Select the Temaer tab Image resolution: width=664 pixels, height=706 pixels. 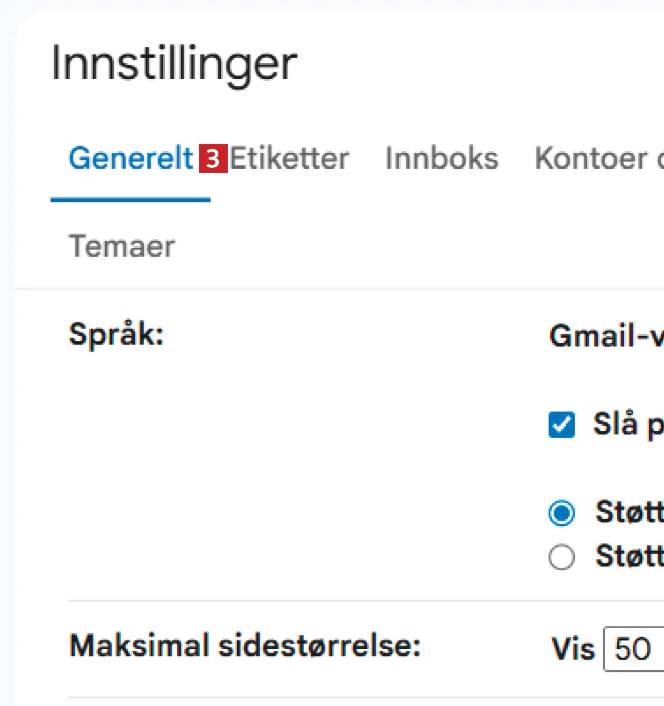click(x=122, y=246)
